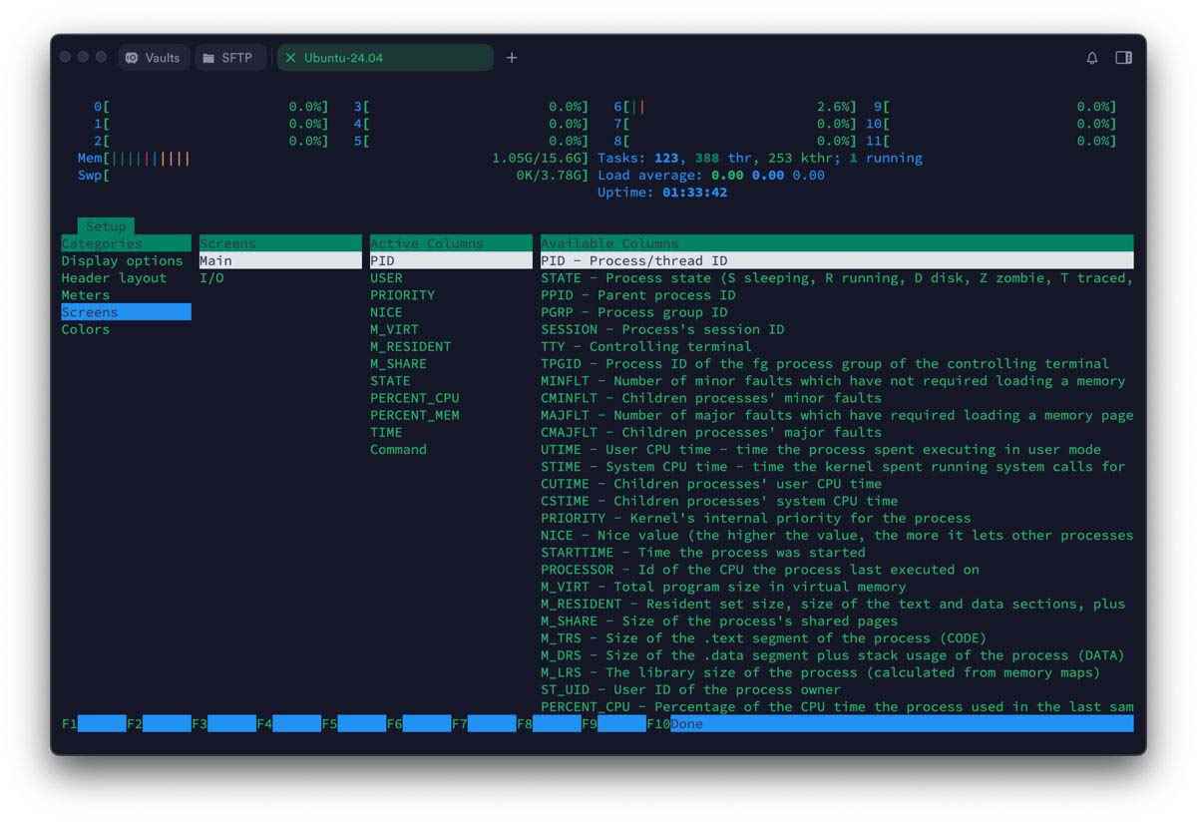Screen dimensions: 1197x822
Task: Select the Setup tab in htop
Action: pyautogui.click(x=106, y=226)
